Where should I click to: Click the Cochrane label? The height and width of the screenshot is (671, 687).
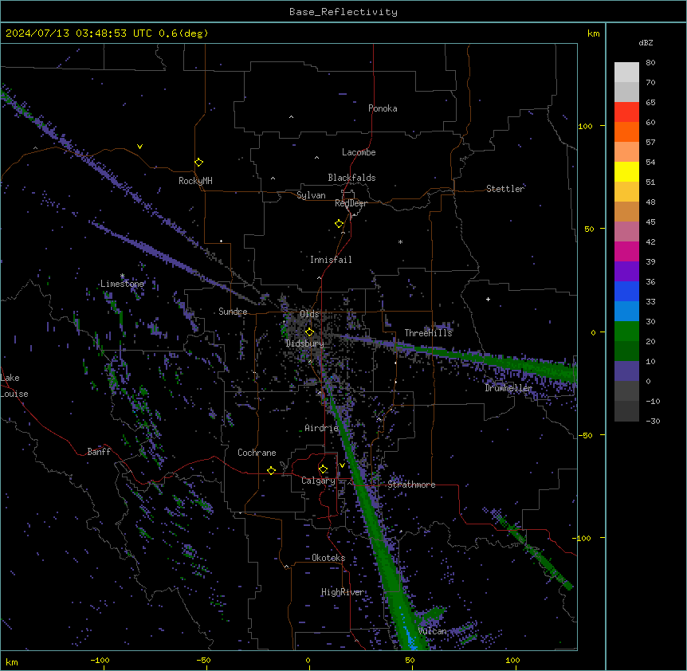coord(257,453)
